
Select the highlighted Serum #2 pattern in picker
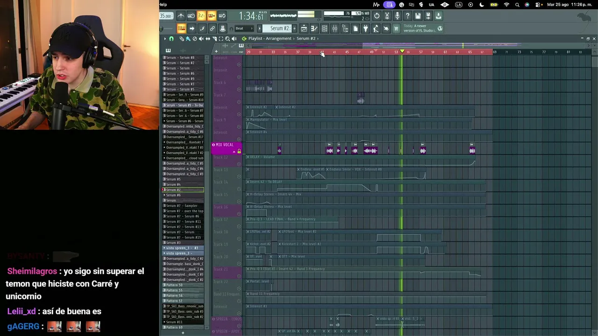coord(183,190)
